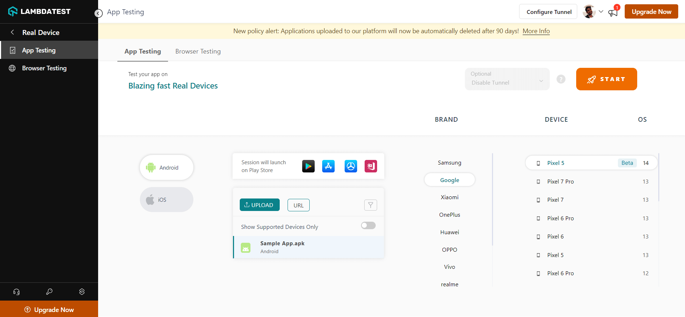Click the LambdaTest logo
The image size is (685, 317).
pyautogui.click(x=39, y=11)
